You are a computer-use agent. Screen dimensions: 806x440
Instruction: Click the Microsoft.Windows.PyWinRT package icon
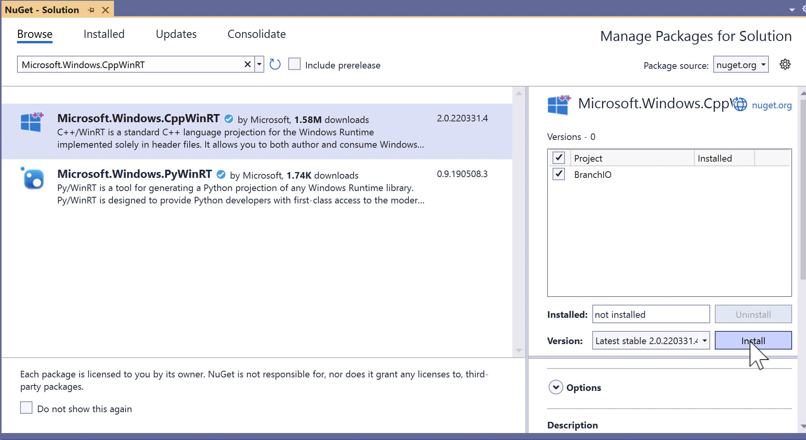[32, 179]
